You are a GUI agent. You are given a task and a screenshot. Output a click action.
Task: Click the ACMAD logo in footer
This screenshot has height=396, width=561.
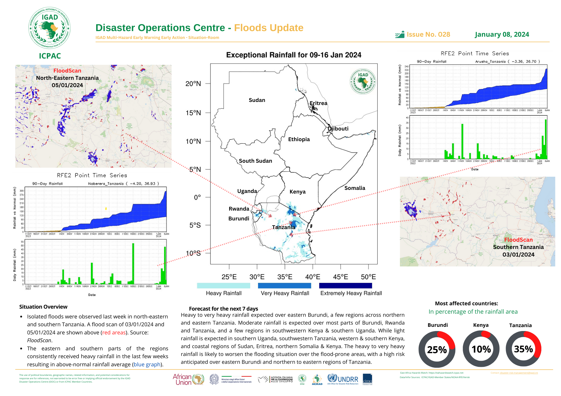[317, 379]
